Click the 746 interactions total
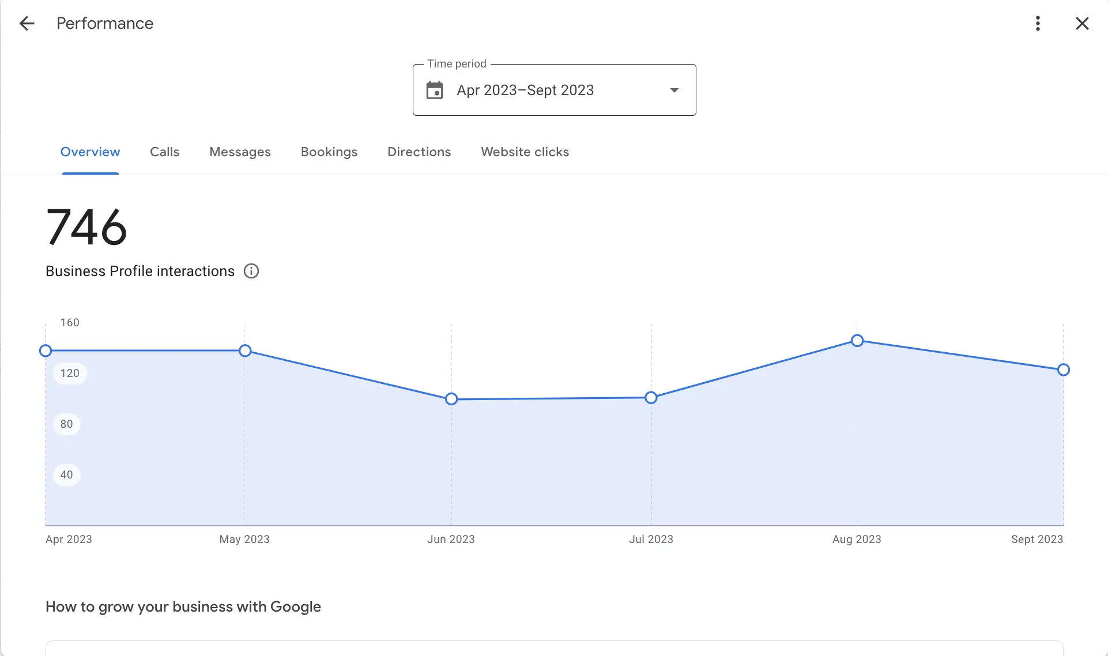This screenshot has height=656, width=1108. pyautogui.click(x=86, y=227)
